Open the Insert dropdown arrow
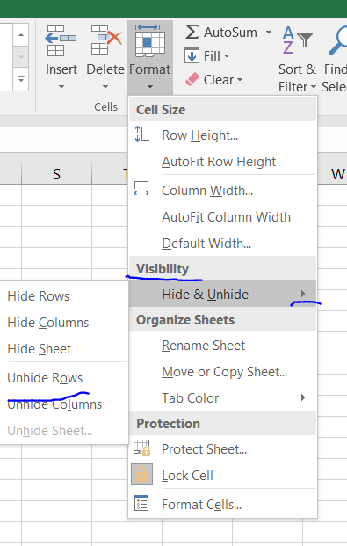Viewport: 347px width, 546px height. [61, 86]
